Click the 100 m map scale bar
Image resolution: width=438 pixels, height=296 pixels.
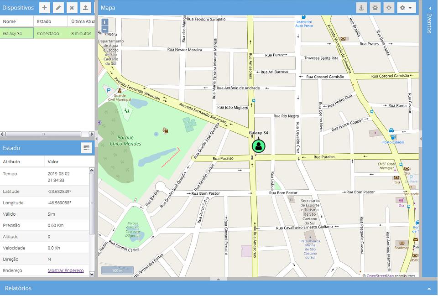(x=117, y=270)
